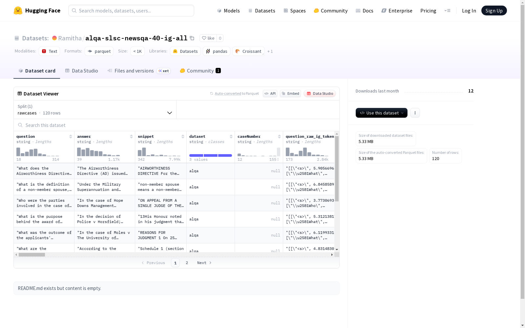Switch to the Dataset card tab
The height and width of the screenshot is (328, 525).
pos(37,71)
